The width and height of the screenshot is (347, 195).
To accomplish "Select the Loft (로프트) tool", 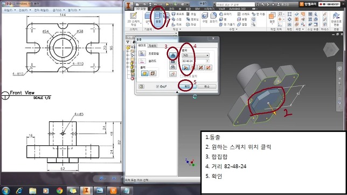I will [178, 14].
